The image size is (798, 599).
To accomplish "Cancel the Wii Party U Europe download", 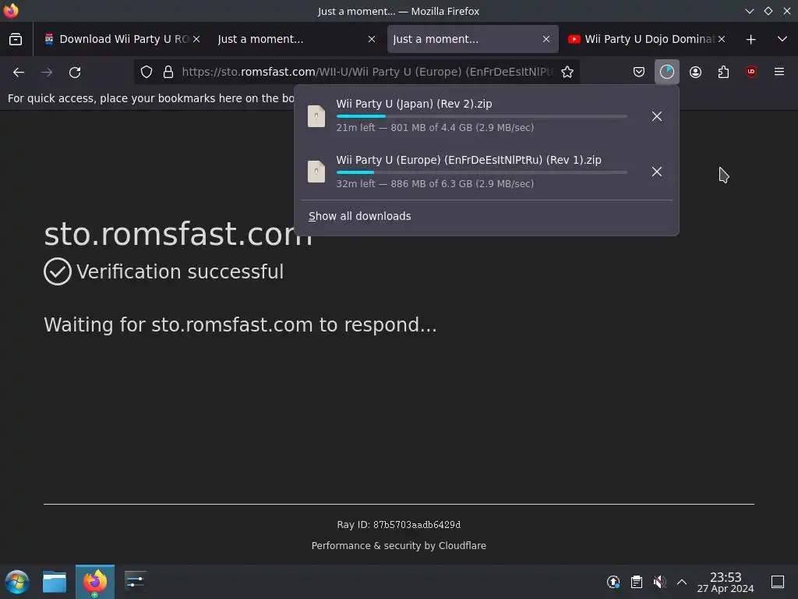I will click(x=657, y=172).
